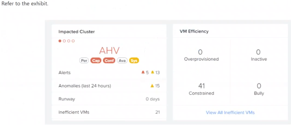Switch to the fourth carousel dot
This screenshot has width=291, height=125.
[x=73, y=41]
